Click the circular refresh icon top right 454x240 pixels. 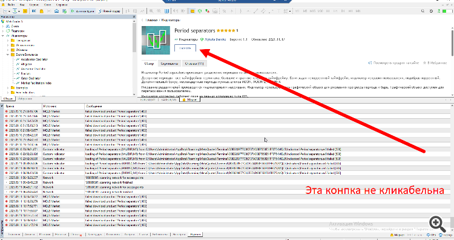(x=431, y=11)
